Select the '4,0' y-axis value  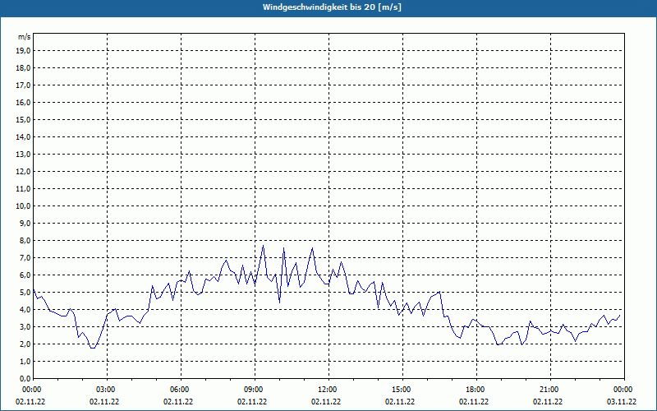tap(25, 310)
